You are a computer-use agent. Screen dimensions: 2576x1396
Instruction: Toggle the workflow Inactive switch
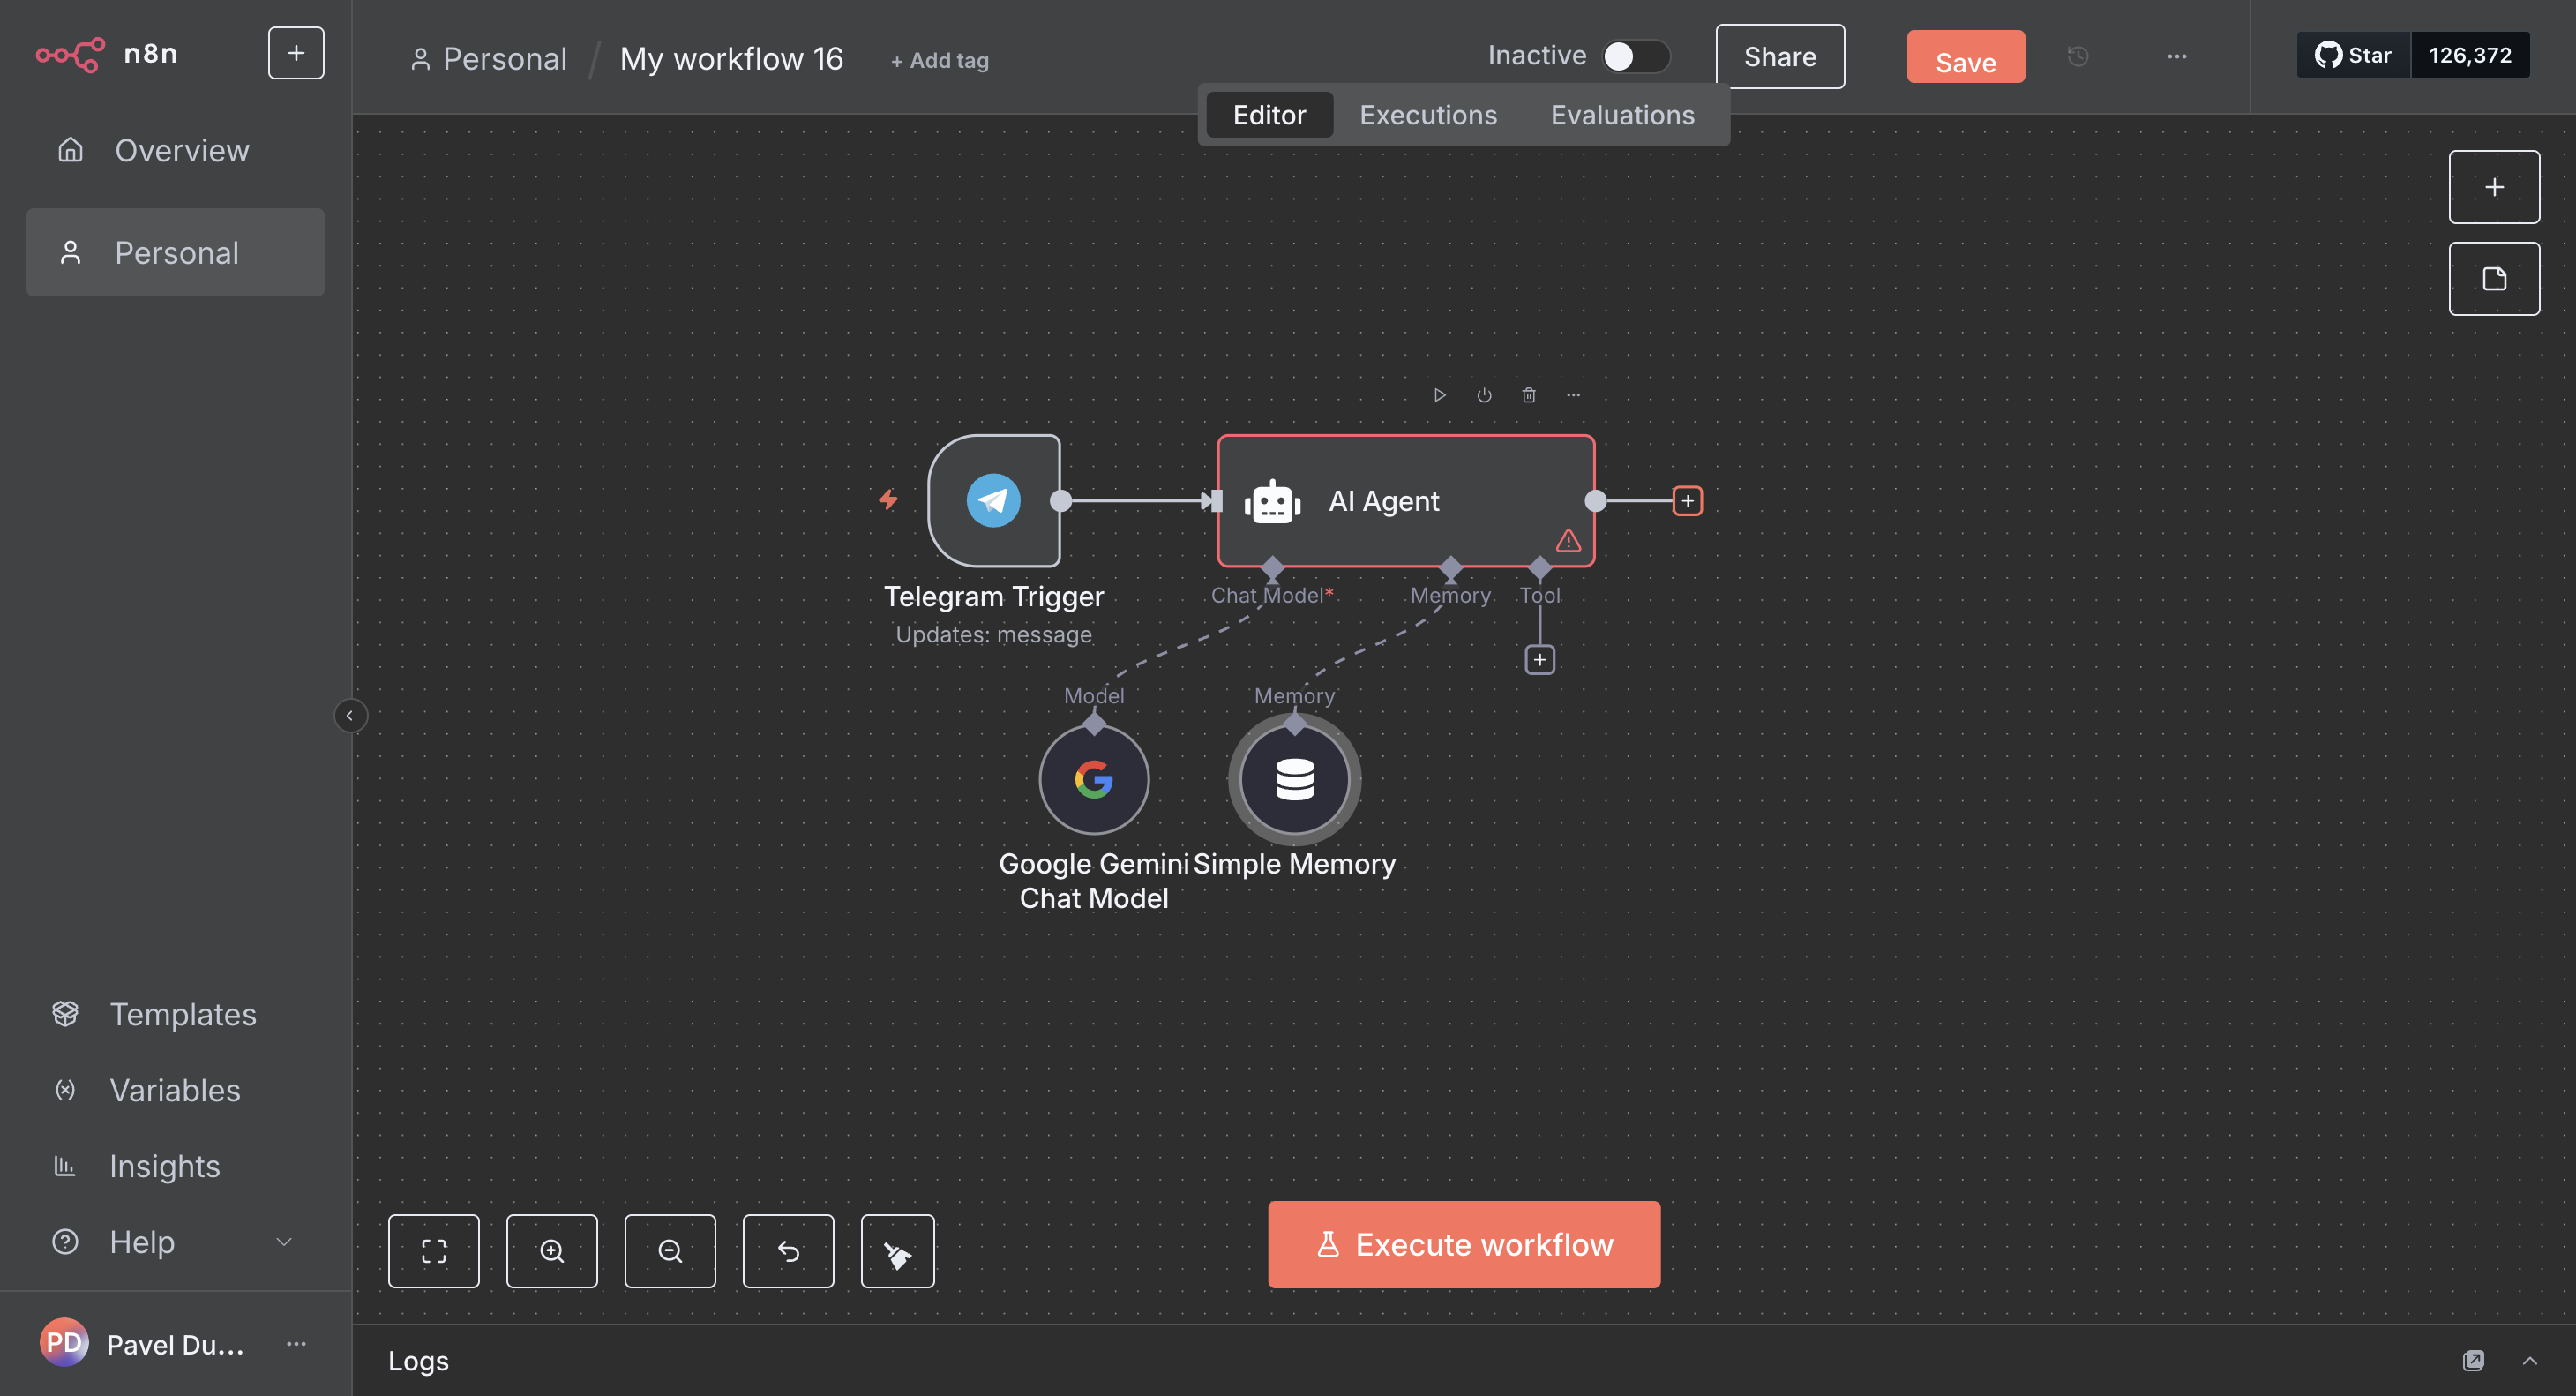point(1634,56)
